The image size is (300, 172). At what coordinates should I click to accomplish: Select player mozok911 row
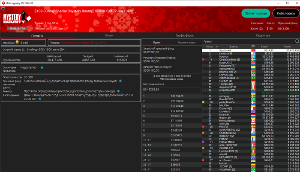point(251,136)
